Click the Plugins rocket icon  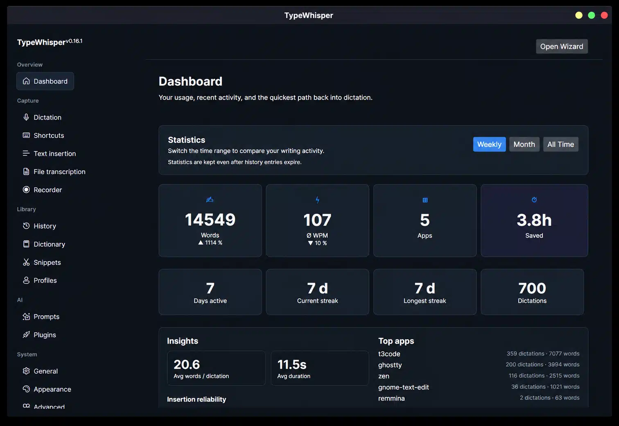[26, 335]
